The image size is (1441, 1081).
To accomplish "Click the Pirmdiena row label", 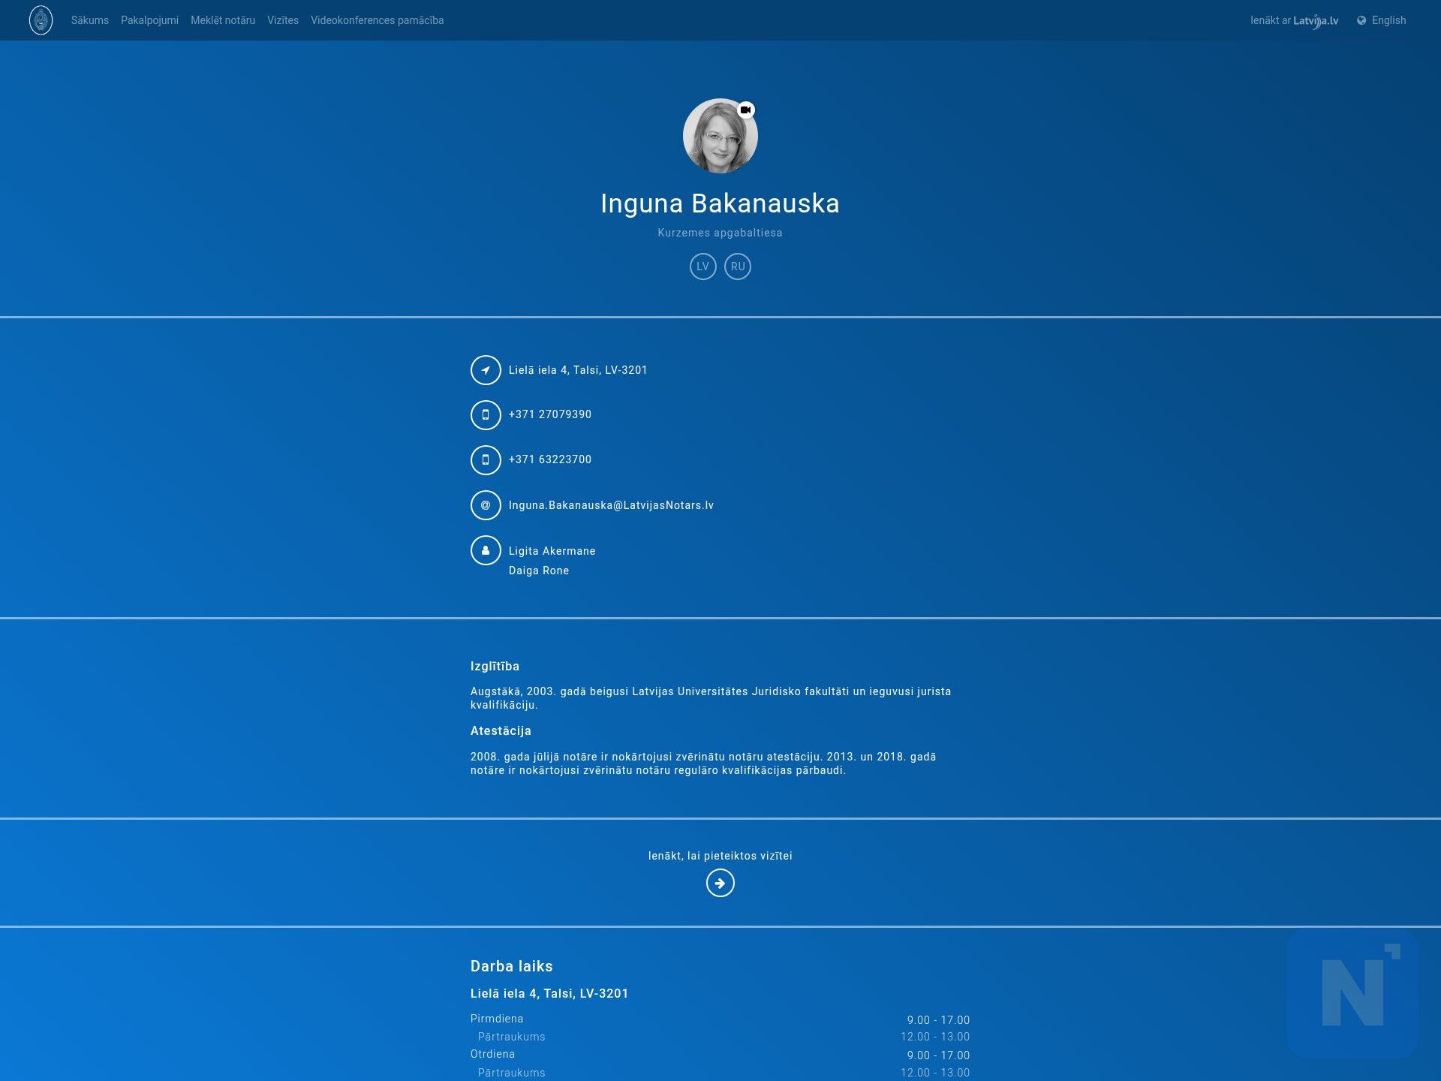I will 497,1019.
